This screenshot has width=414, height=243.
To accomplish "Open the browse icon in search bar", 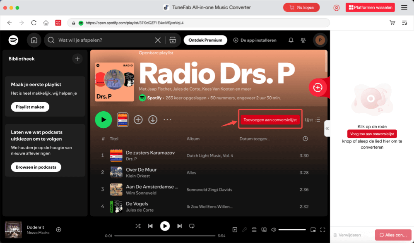I will pos(173,40).
